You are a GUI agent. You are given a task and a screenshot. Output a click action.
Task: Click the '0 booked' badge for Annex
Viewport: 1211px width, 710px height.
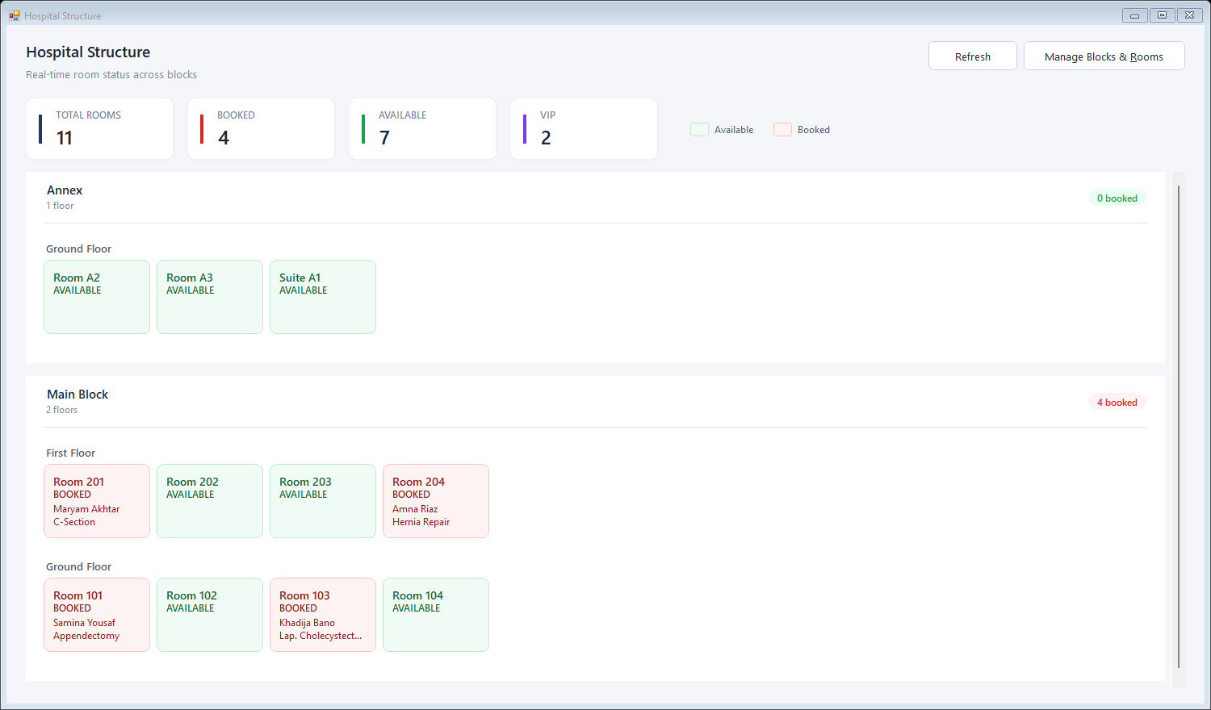click(x=1117, y=198)
